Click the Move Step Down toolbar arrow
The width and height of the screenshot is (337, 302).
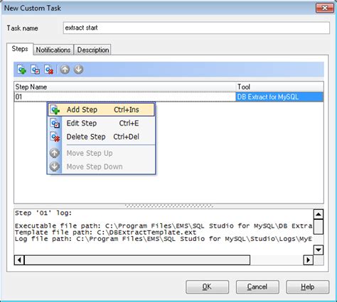coord(78,69)
